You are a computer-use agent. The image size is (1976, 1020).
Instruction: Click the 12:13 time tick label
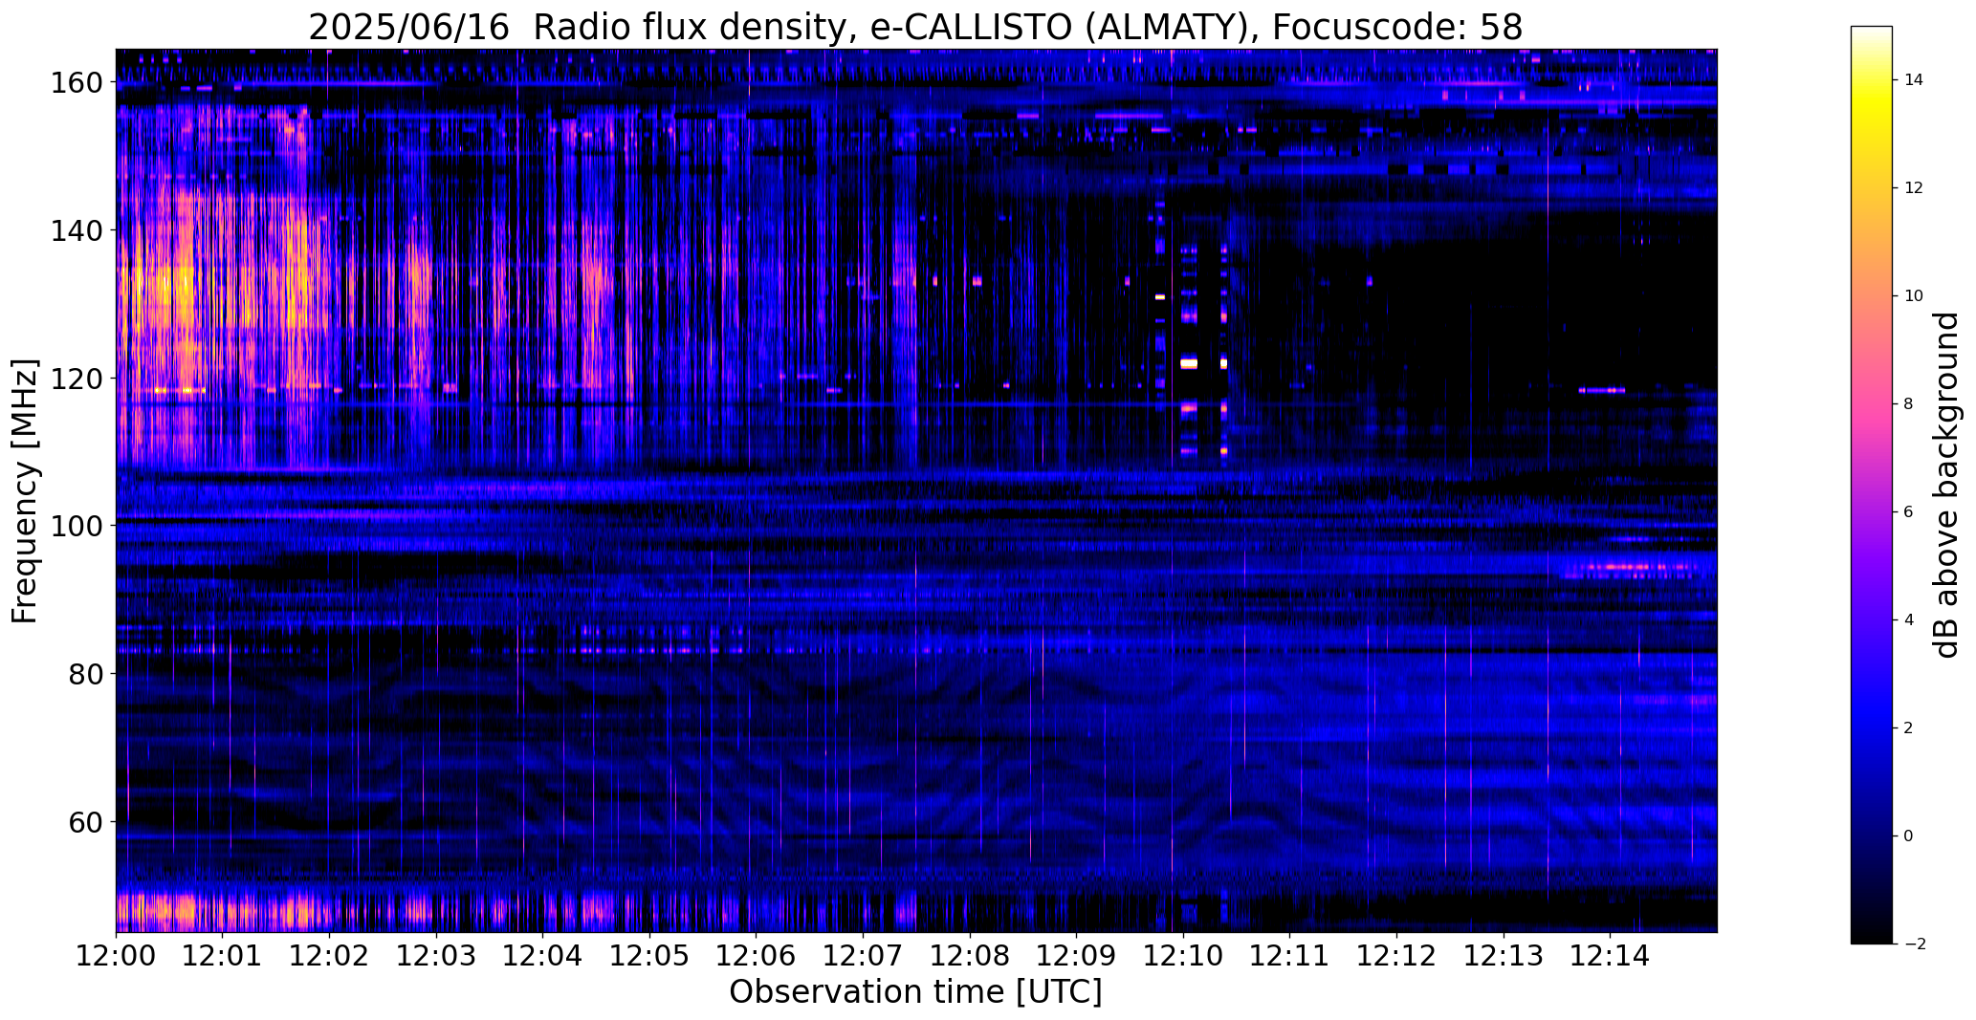[x=1503, y=955]
